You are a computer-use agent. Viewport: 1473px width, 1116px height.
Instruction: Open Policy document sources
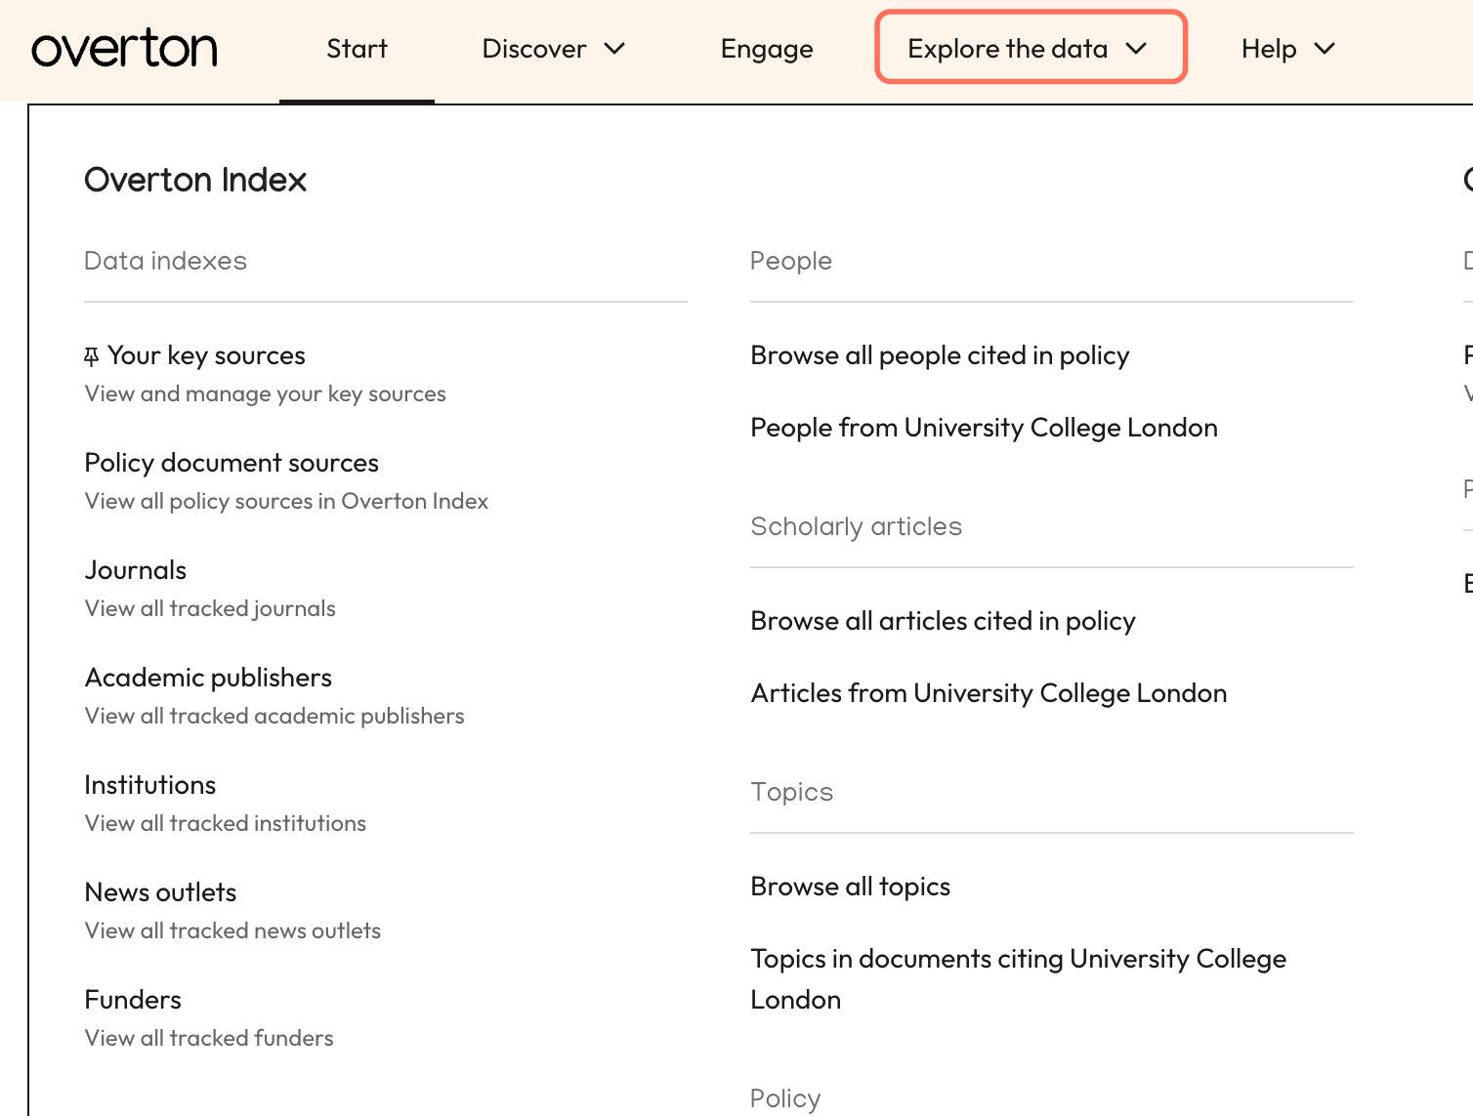[231, 463]
